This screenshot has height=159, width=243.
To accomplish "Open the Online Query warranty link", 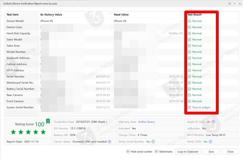I will [147, 122].
